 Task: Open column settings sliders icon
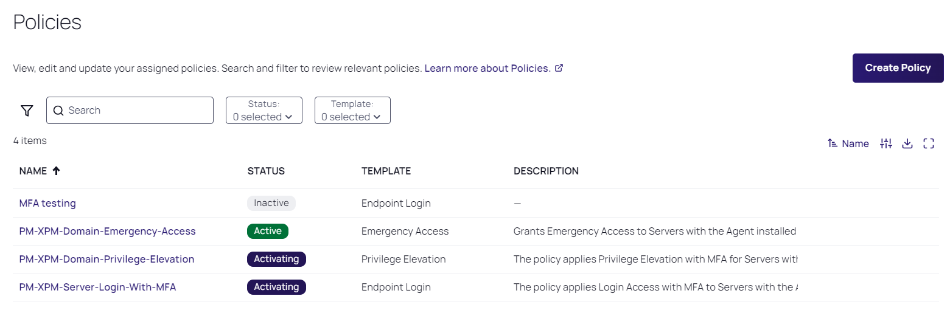pos(886,143)
